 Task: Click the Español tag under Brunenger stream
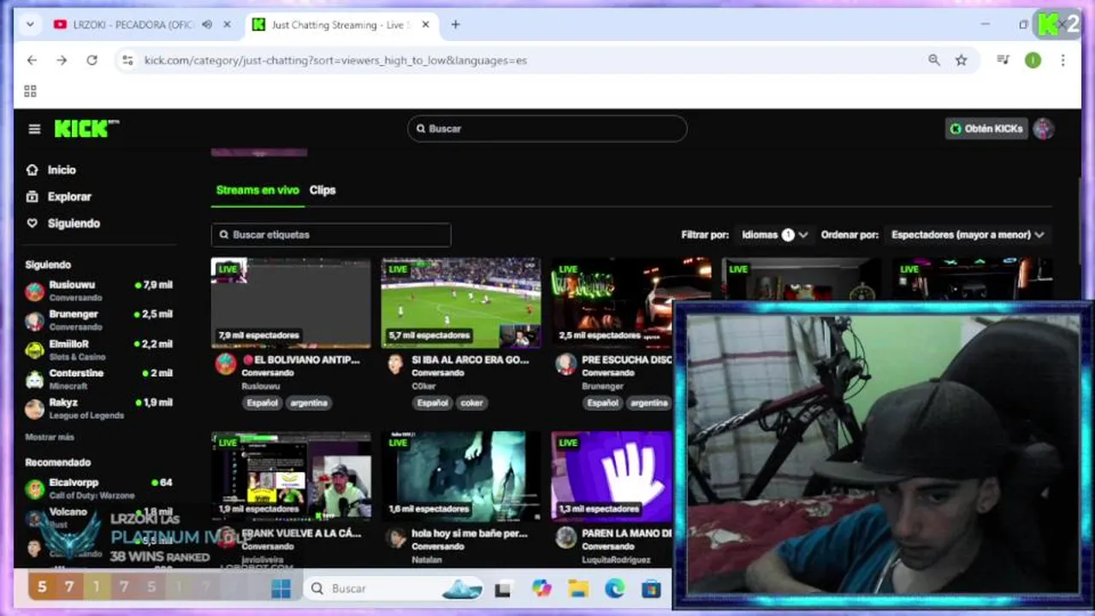603,402
